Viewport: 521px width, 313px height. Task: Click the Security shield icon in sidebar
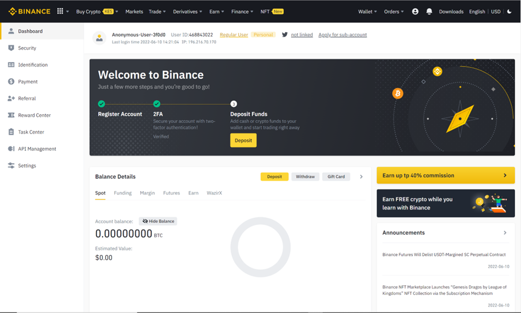coord(11,48)
